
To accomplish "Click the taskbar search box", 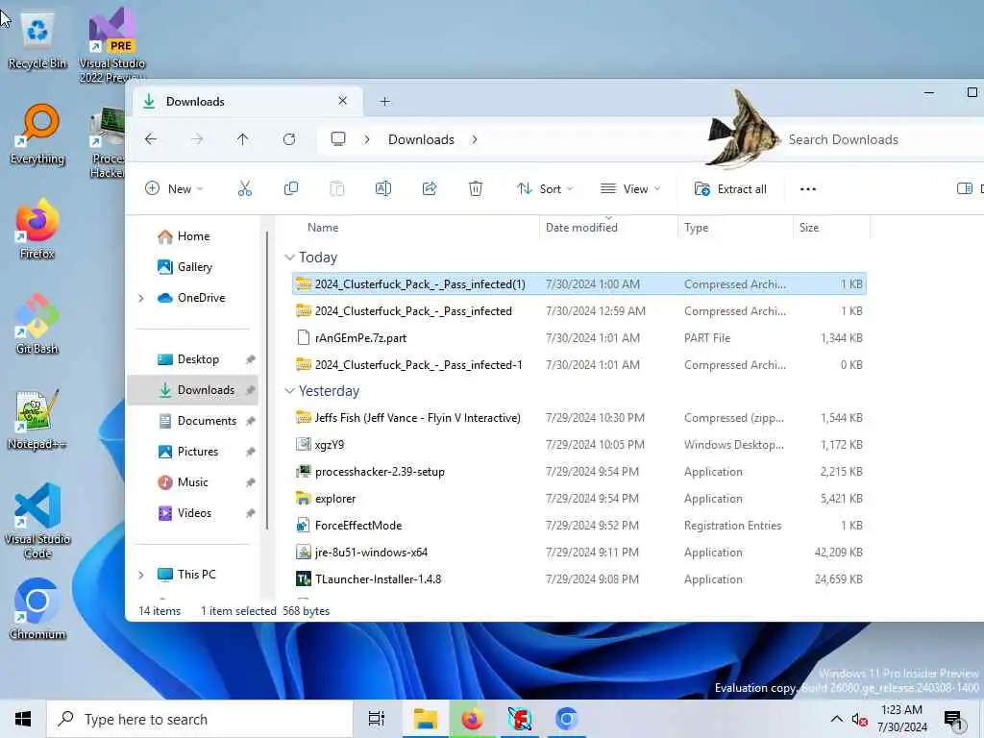I will (x=200, y=719).
